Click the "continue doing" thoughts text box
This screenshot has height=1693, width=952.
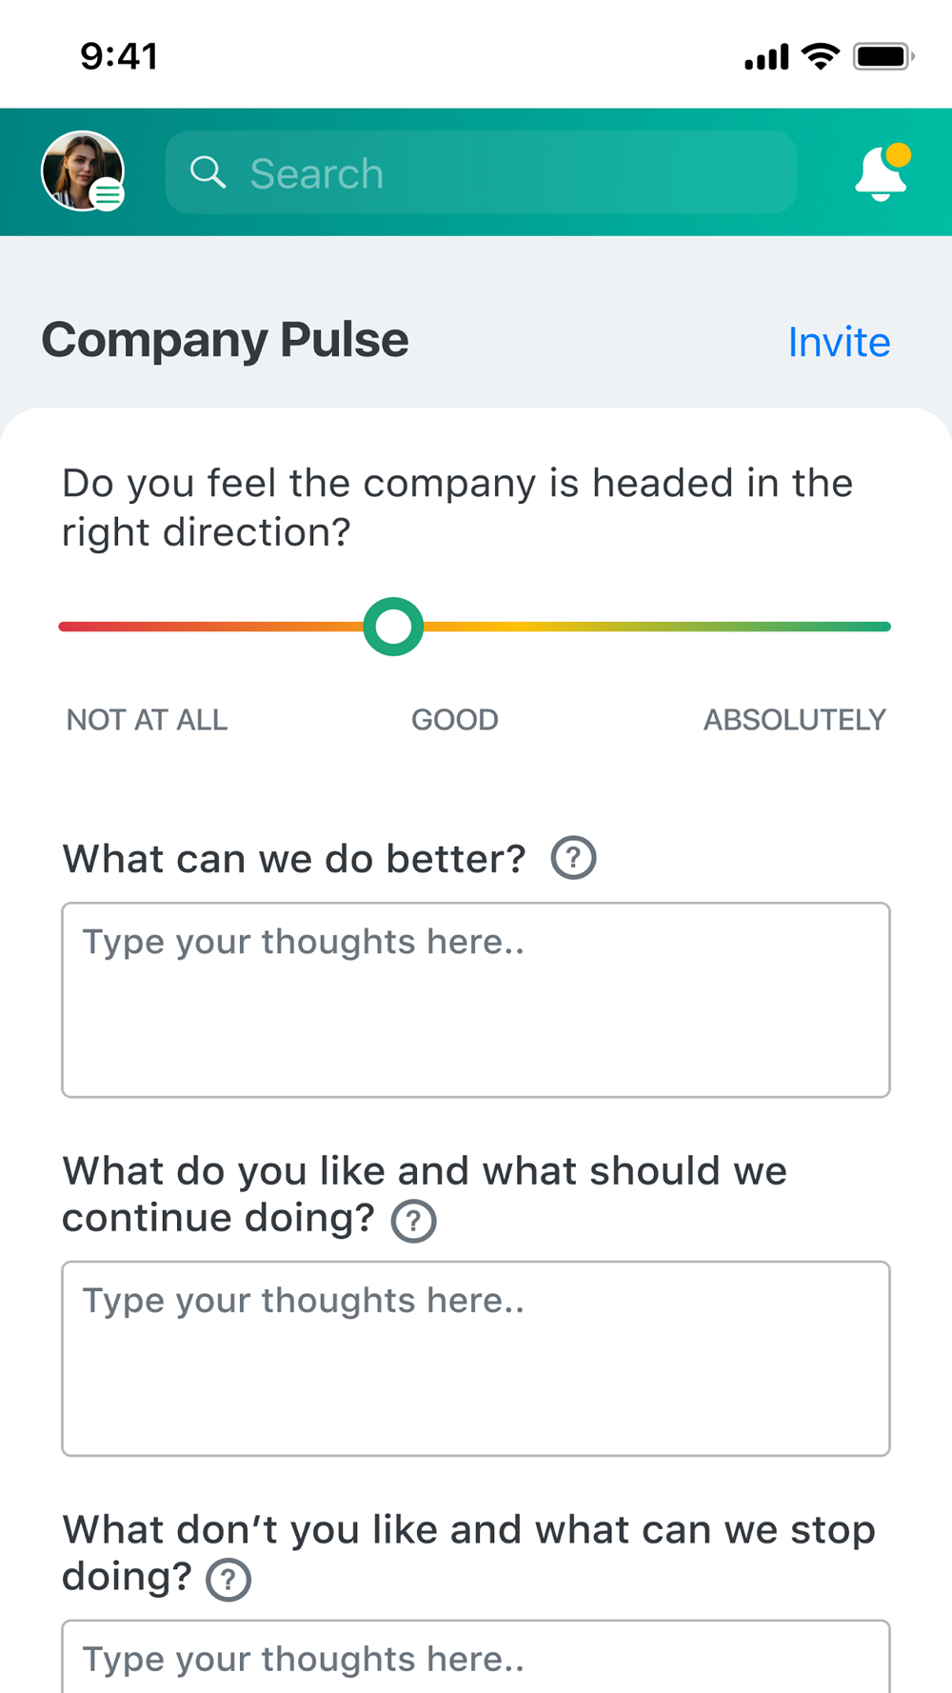[x=476, y=1359]
